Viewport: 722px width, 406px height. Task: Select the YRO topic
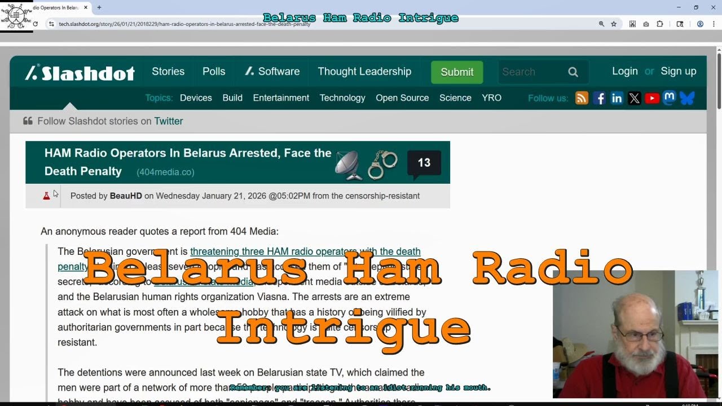coord(491,98)
